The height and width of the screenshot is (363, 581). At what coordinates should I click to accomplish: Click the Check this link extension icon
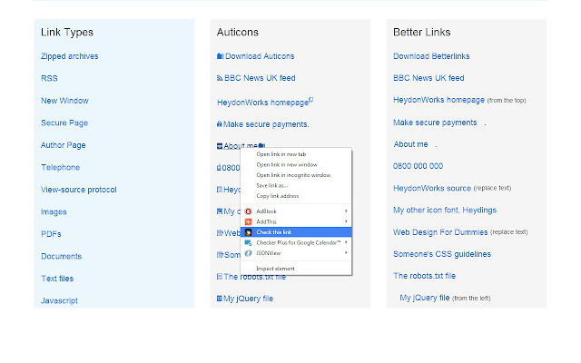click(248, 232)
